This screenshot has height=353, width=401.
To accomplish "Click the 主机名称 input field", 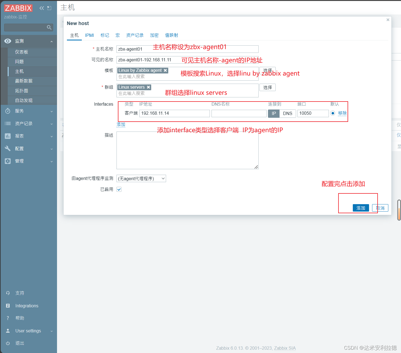I will (188, 49).
